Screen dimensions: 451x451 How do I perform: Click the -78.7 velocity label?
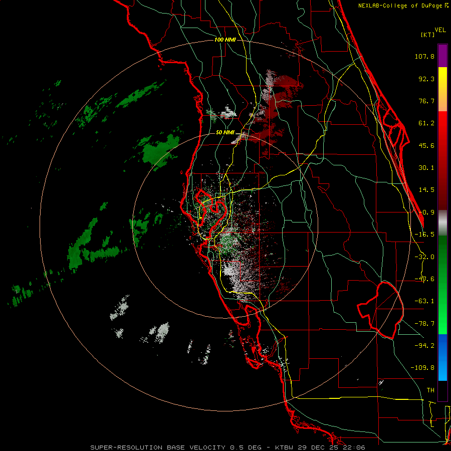tap(424, 324)
